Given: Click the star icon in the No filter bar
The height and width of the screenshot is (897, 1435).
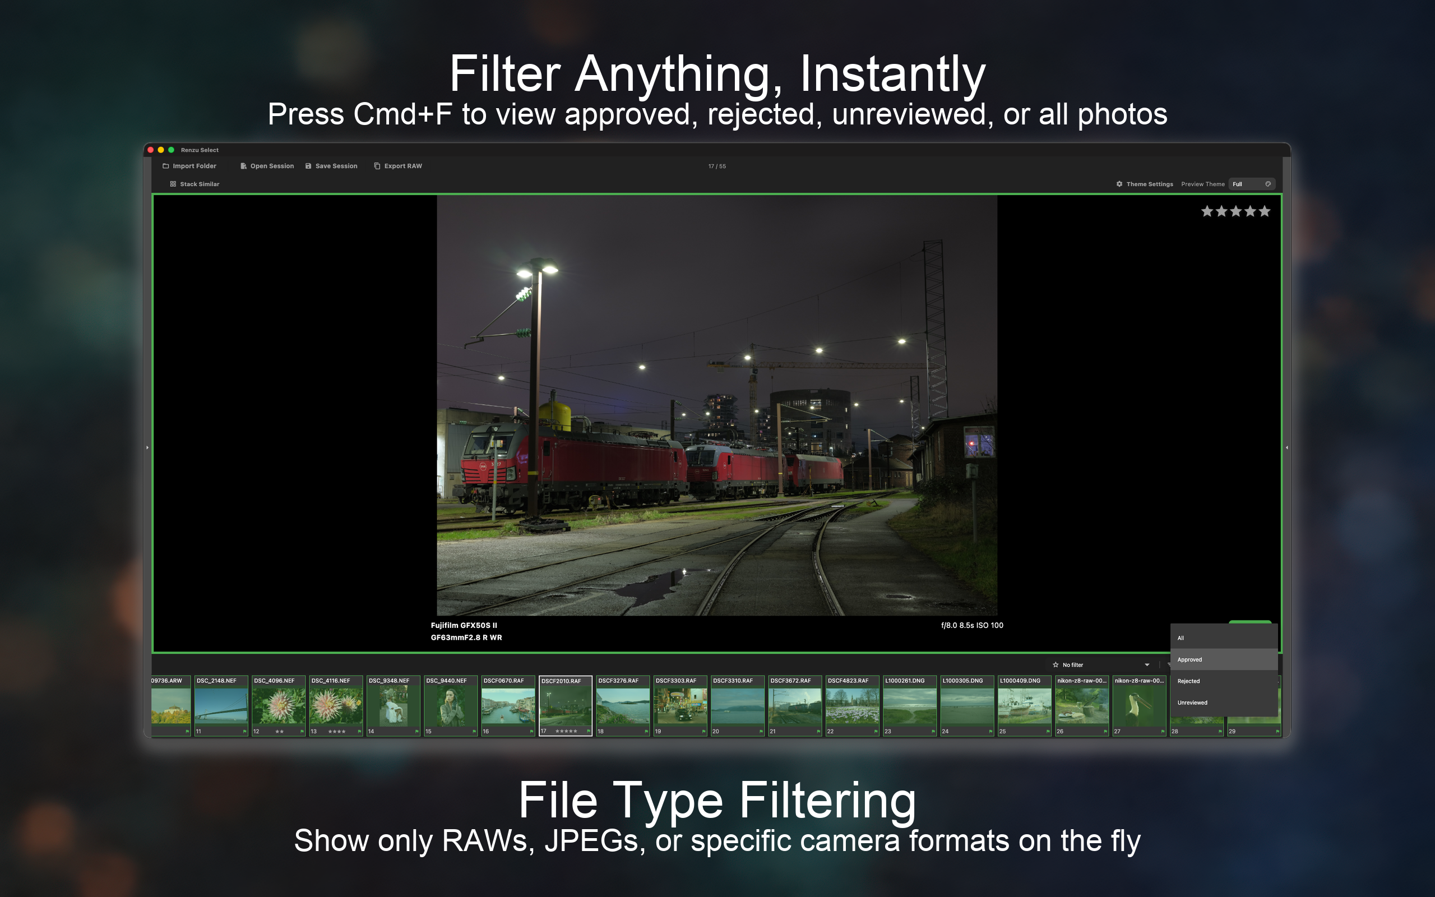Looking at the screenshot, I should point(1056,665).
